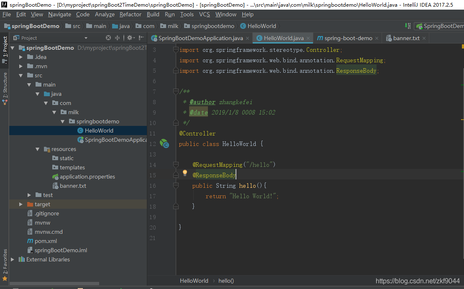Image resolution: width=464 pixels, height=289 pixels.
Task: Toggle the import block fold marker on line 3
Action: tap(176, 50)
